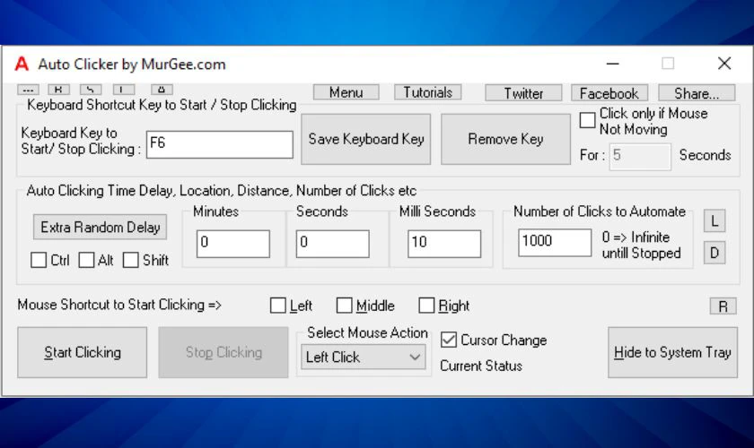This screenshot has width=754, height=448.
Task: Click the '0 => Infinite untill Stopped' text
Action: pos(642,245)
